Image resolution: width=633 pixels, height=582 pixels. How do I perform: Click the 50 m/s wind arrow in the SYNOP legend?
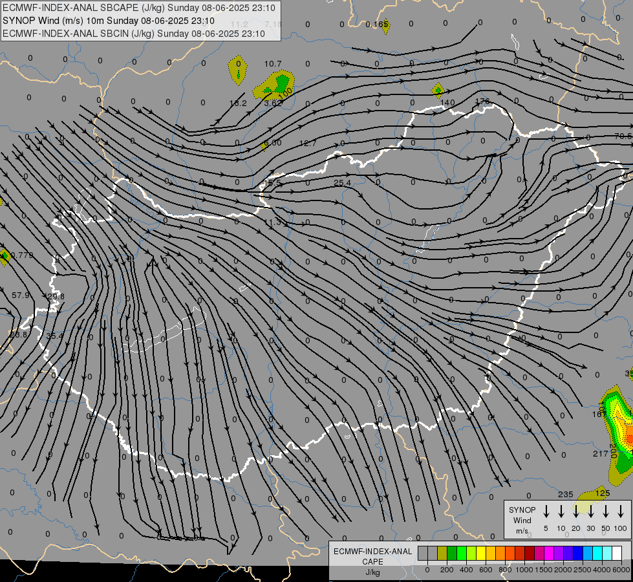[606, 512]
